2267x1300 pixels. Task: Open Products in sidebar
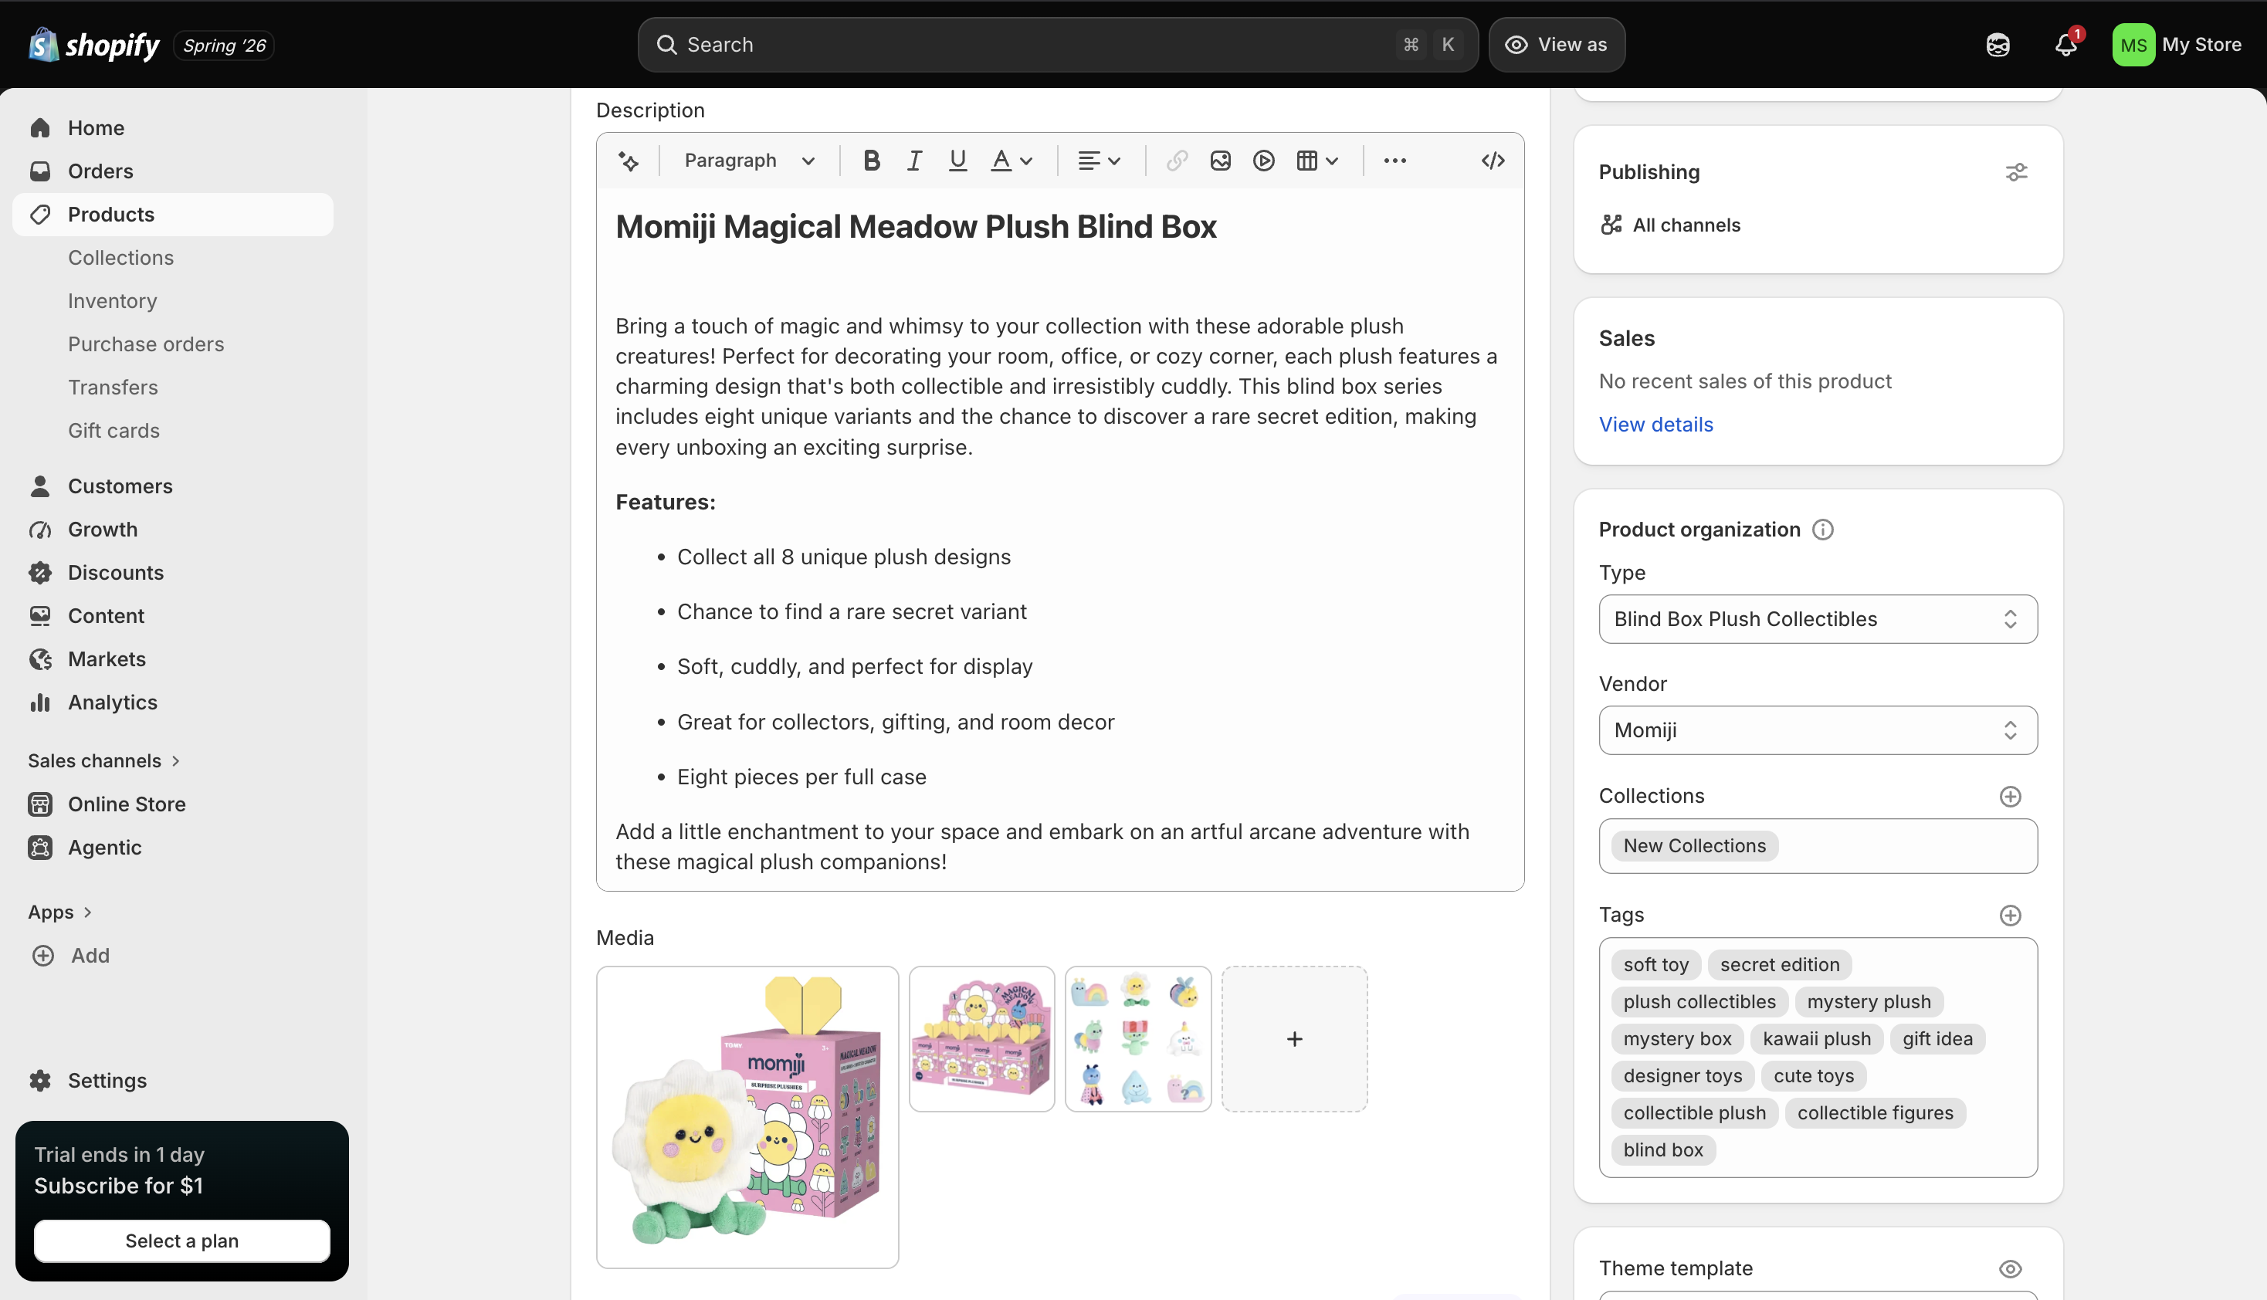click(x=173, y=215)
